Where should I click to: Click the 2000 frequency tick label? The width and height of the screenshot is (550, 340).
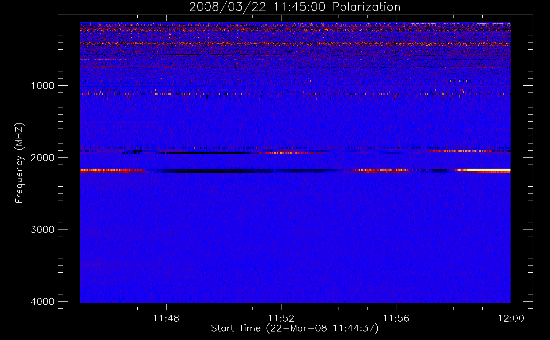pos(42,158)
